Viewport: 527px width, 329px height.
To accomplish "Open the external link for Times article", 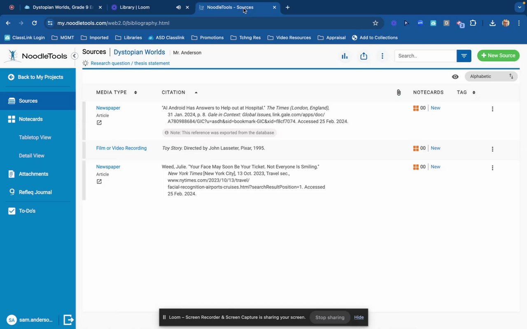I will pyautogui.click(x=99, y=123).
